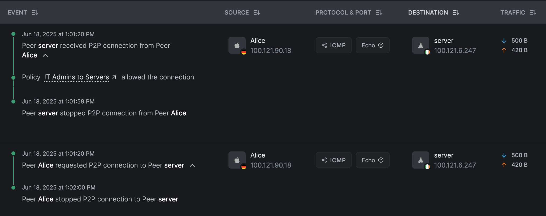The image size is (546, 216).
Task: Click the Linux OS icon on server avatar
Action: click(x=420, y=45)
